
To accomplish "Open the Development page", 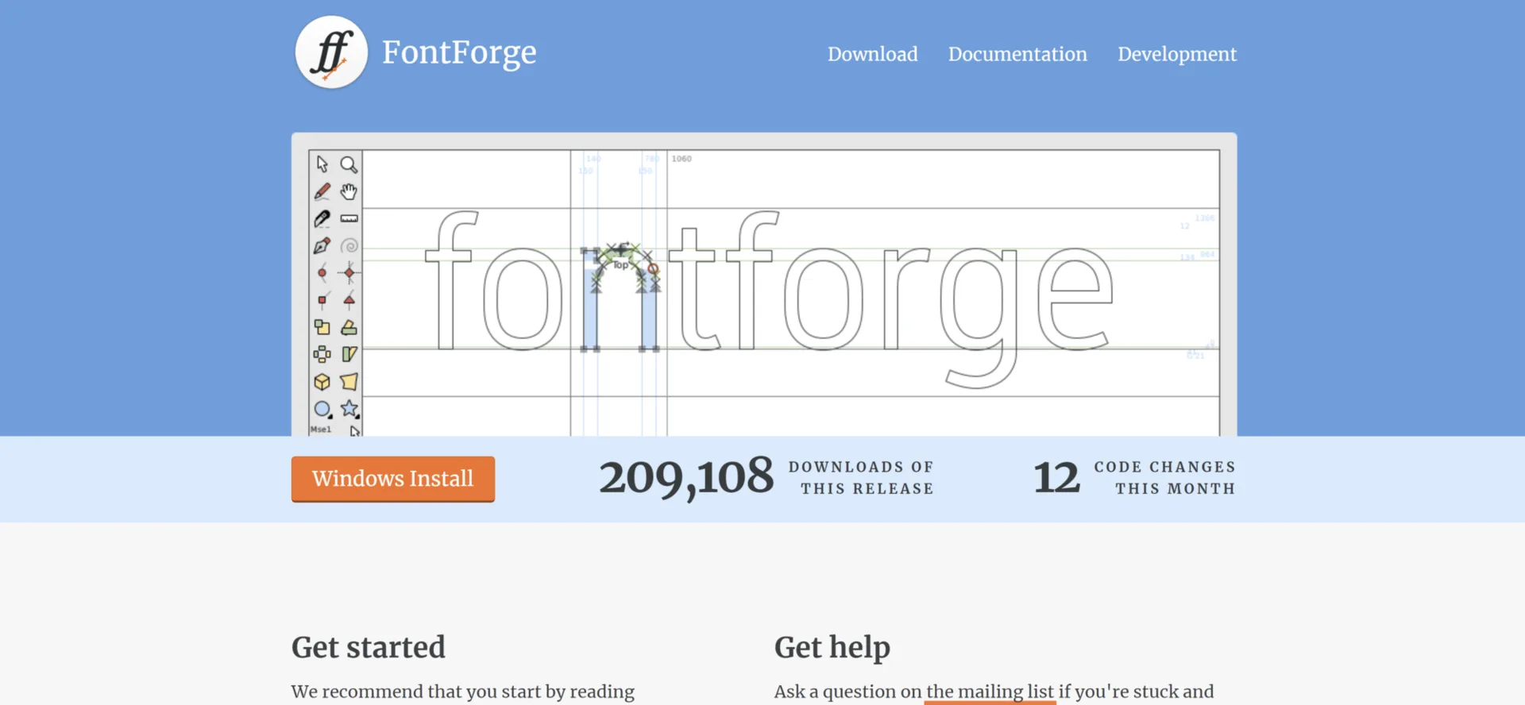I will 1177,54.
